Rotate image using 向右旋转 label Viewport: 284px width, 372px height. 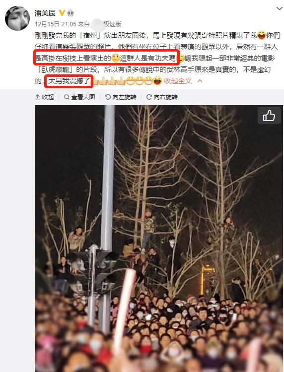point(165,97)
